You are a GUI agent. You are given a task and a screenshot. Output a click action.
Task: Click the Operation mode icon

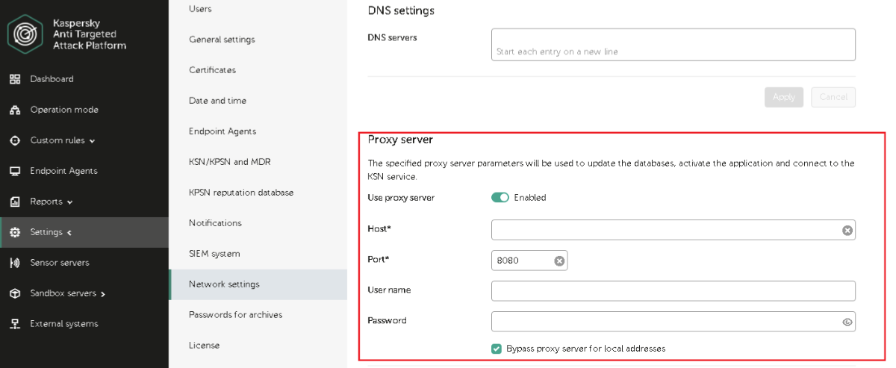point(14,110)
